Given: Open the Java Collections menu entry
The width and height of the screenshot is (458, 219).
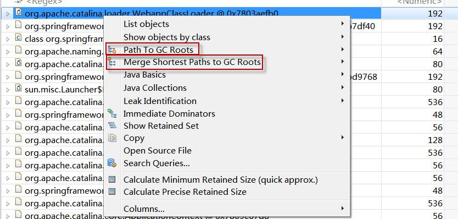Looking at the screenshot, I should pos(155,88).
